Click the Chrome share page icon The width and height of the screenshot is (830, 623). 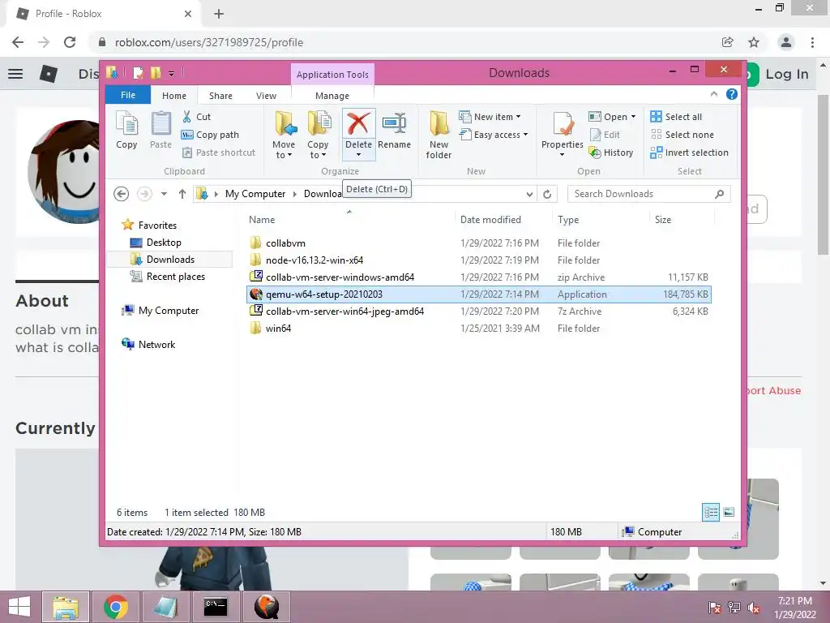pyautogui.click(x=728, y=42)
